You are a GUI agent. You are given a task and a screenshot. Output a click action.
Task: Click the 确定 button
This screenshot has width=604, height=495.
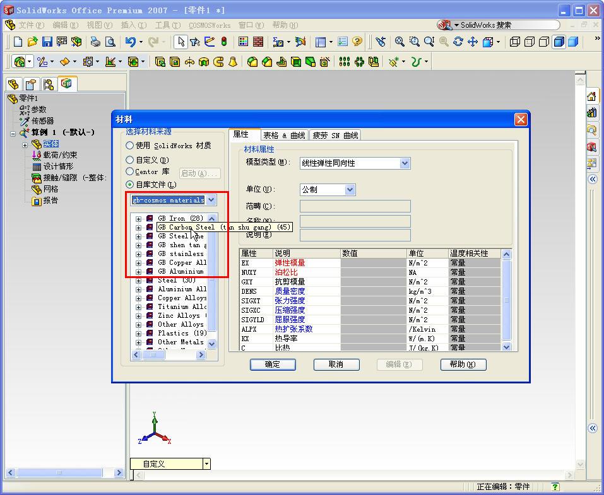(273, 364)
